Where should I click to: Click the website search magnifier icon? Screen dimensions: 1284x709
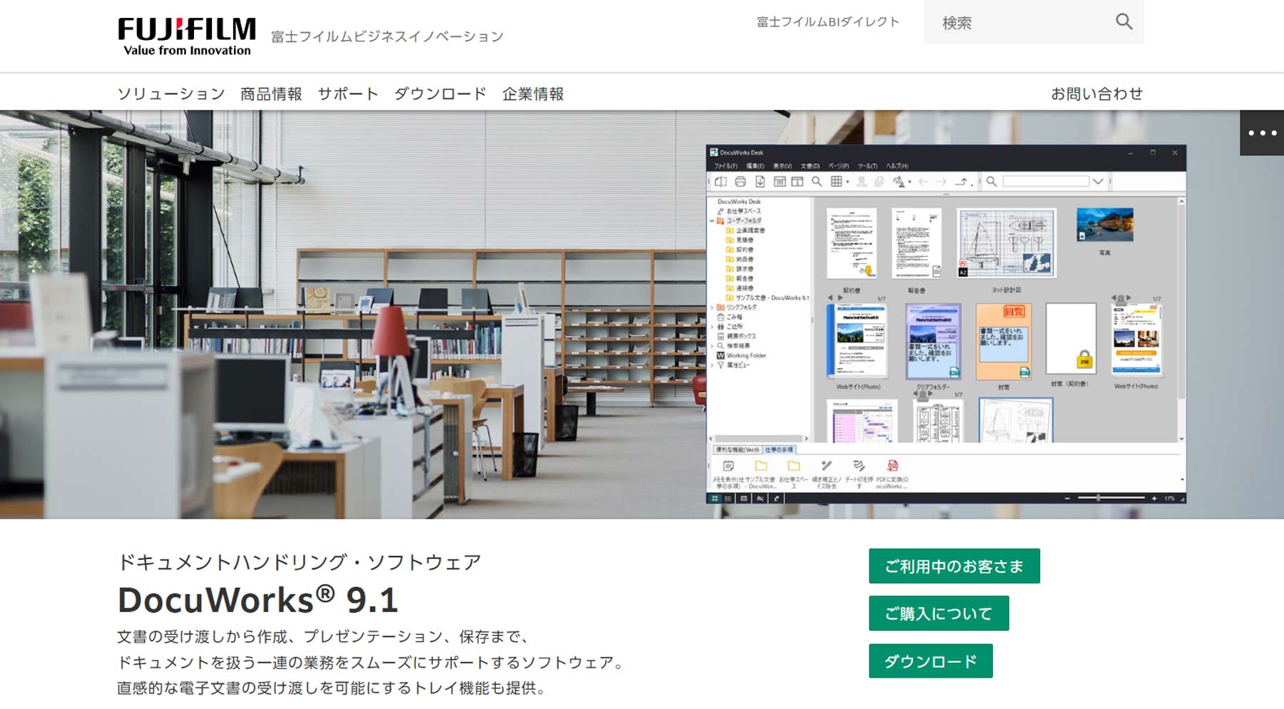point(1124,22)
